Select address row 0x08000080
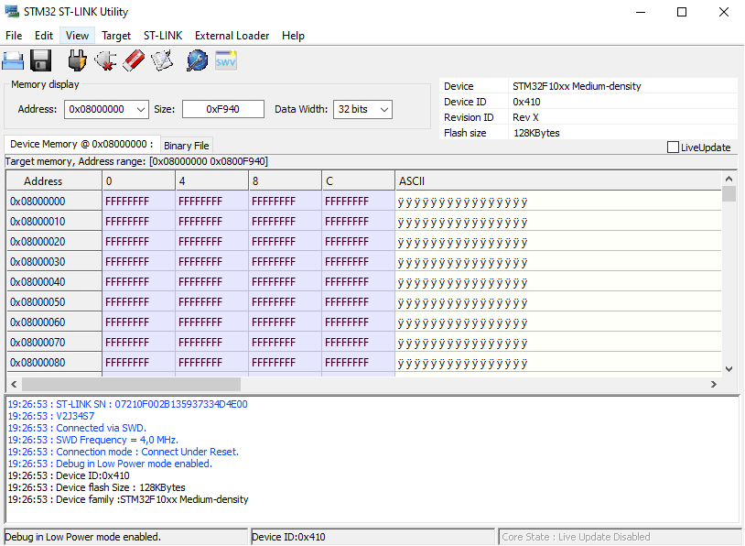The height and width of the screenshot is (546, 745). pos(54,363)
